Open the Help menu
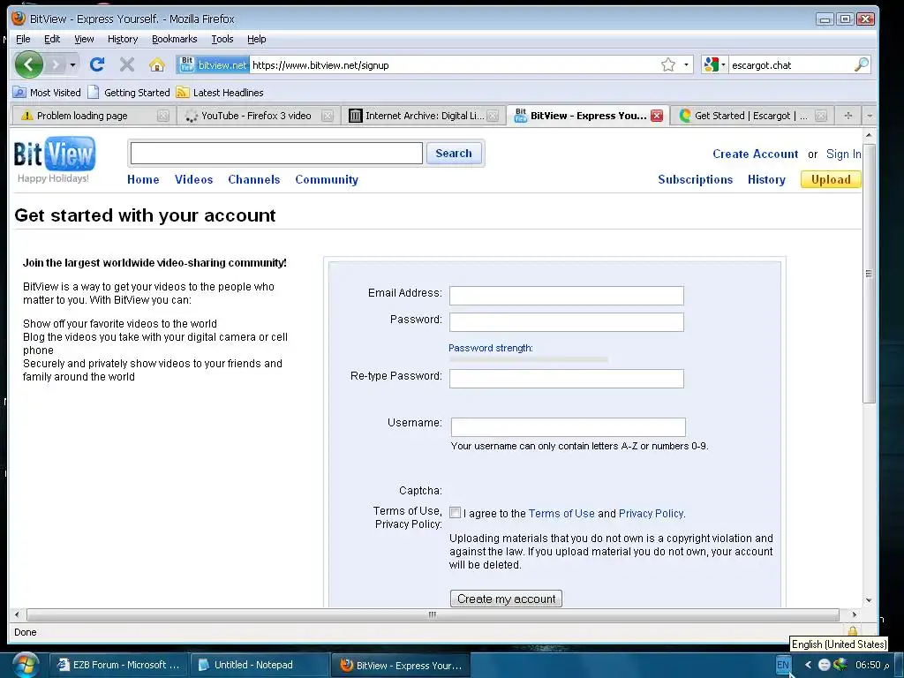 (x=257, y=39)
